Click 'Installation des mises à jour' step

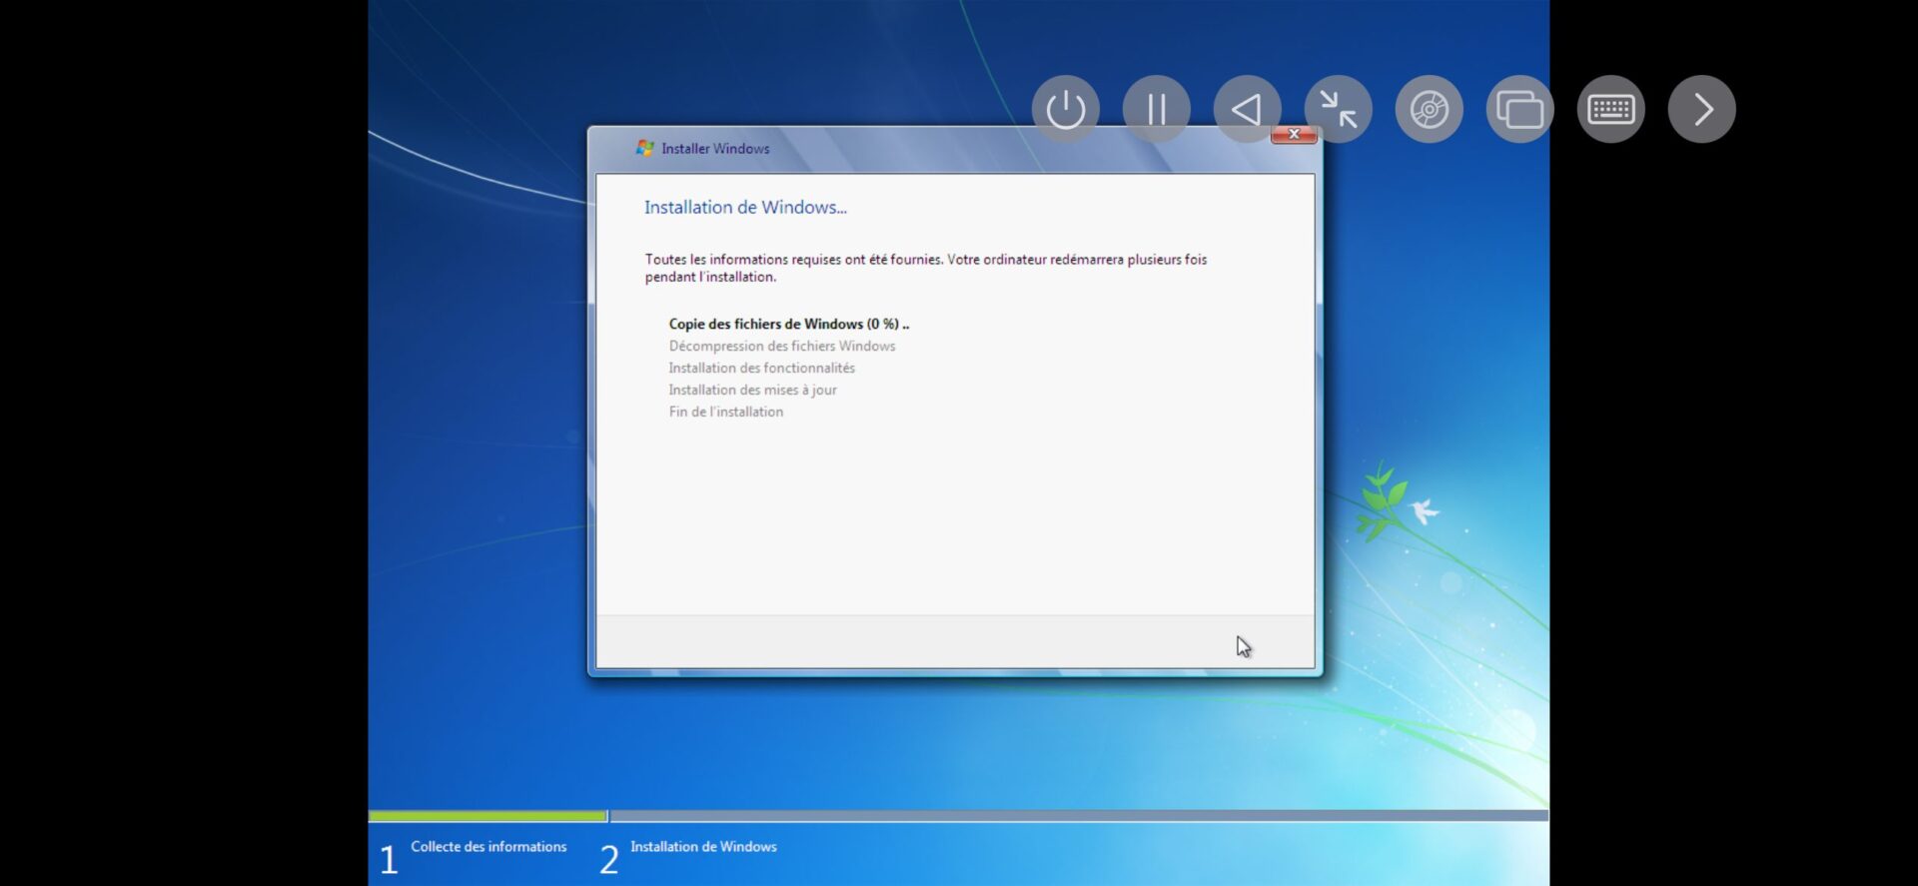pos(752,390)
